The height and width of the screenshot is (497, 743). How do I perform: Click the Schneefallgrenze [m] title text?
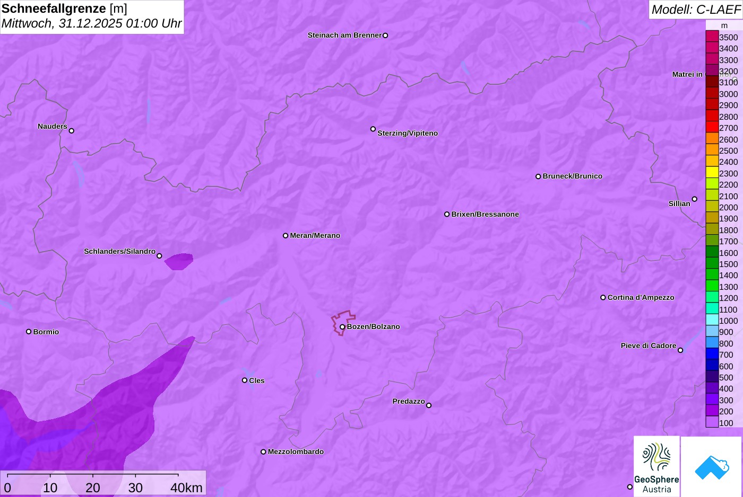coord(65,9)
